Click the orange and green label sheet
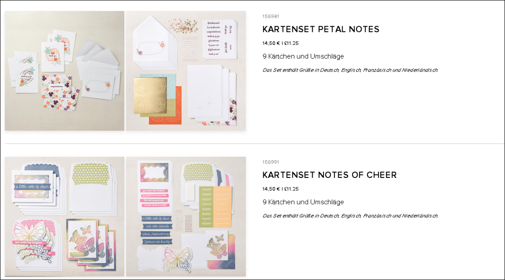This screenshot has height=280, width=505. point(215,207)
